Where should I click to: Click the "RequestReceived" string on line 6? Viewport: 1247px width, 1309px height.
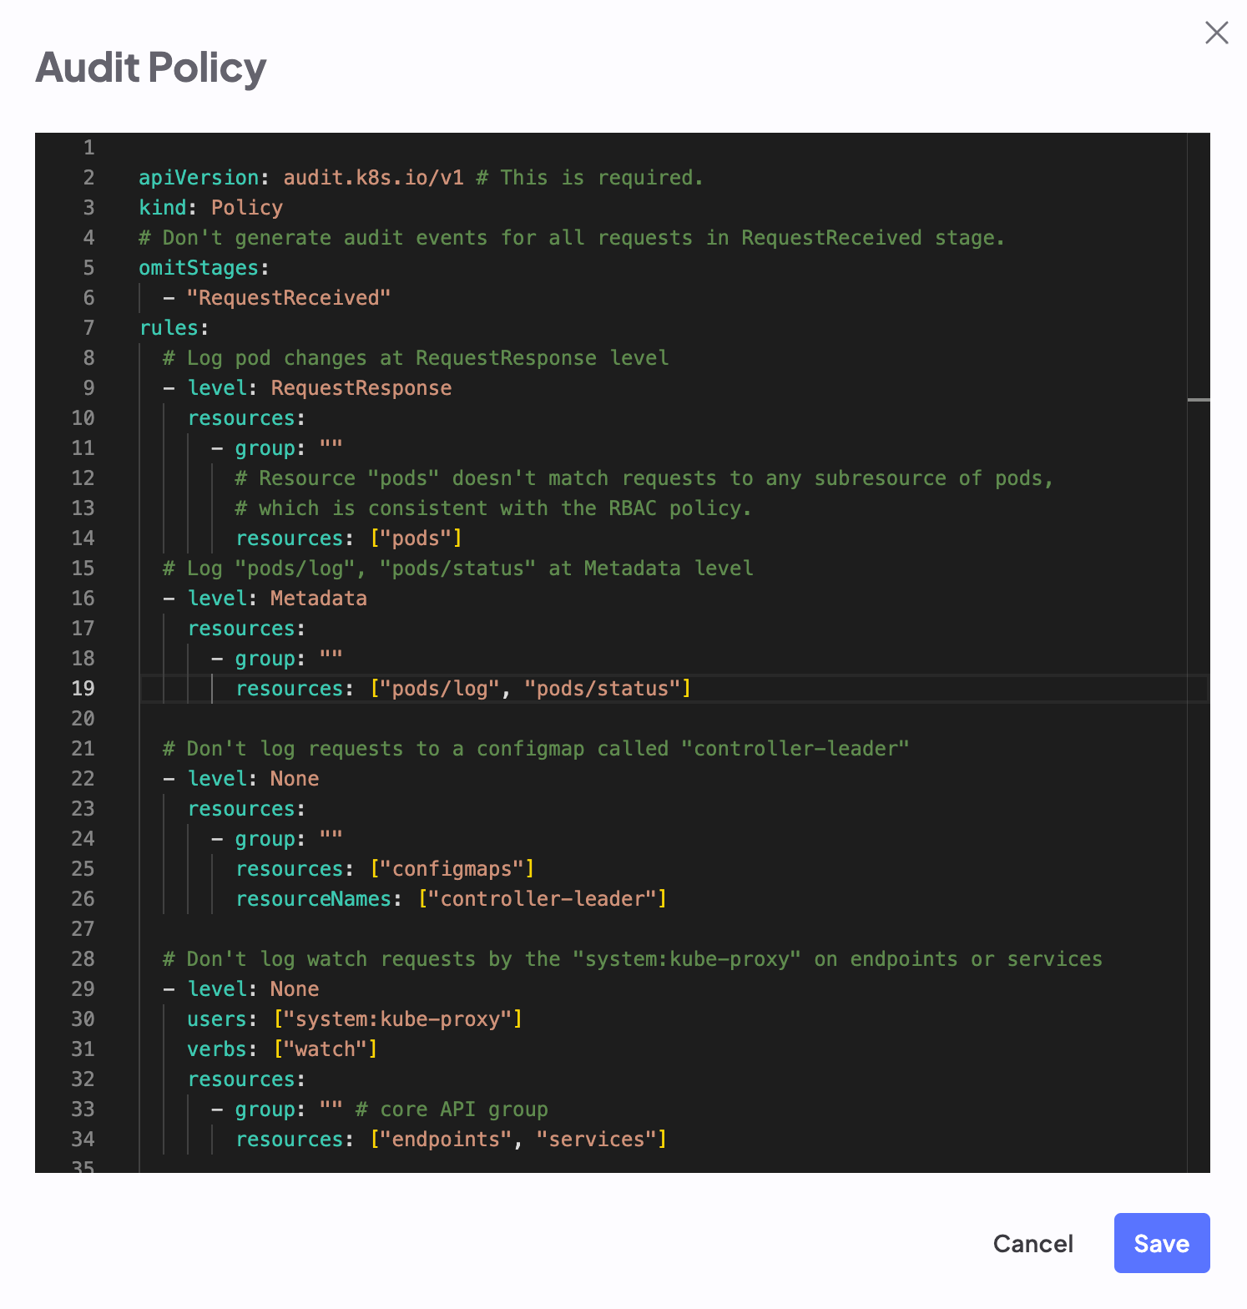click(x=289, y=298)
